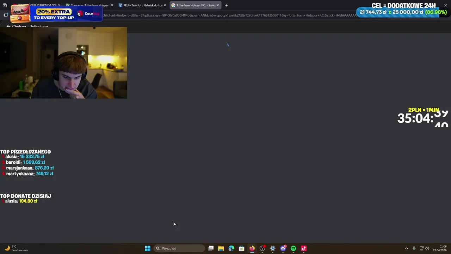Click the baroldi 1 599,62 zł entry

(24, 162)
